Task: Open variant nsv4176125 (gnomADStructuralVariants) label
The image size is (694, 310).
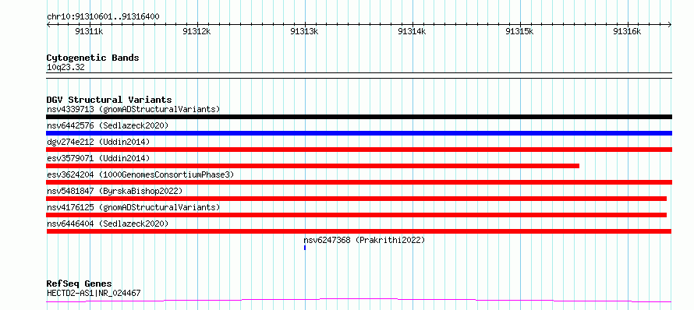Action: pyautogui.click(x=133, y=207)
